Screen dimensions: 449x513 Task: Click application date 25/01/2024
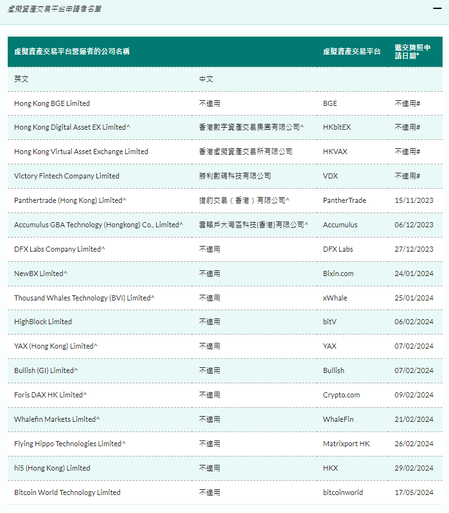point(414,298)
